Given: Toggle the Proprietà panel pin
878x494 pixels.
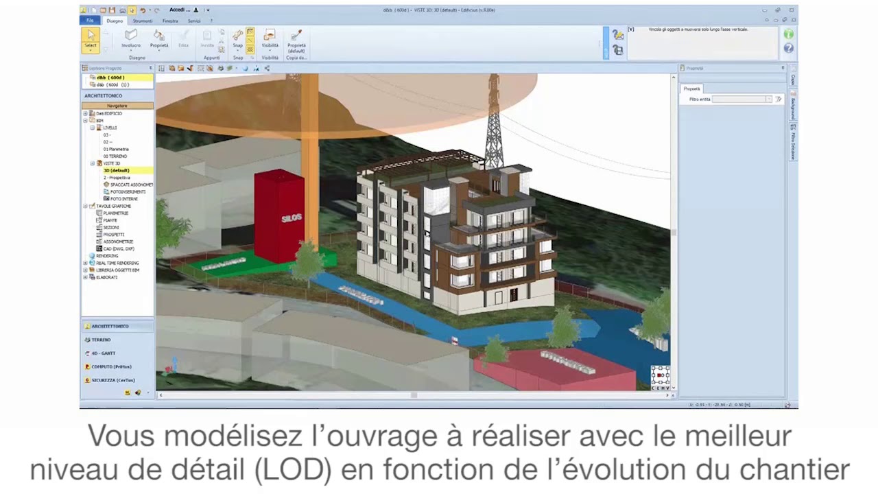Looking at the screenshot, I should [x=783, y=68].
